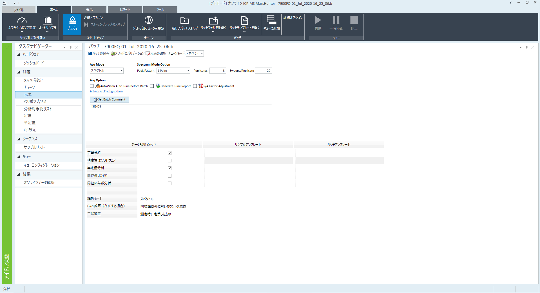Pin the batch pane

pyautogui.click(x=526, y=48)
